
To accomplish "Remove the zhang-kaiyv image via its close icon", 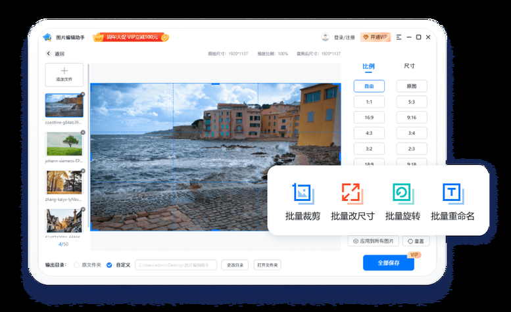I will pyautogui.click(x=83, y=171).
